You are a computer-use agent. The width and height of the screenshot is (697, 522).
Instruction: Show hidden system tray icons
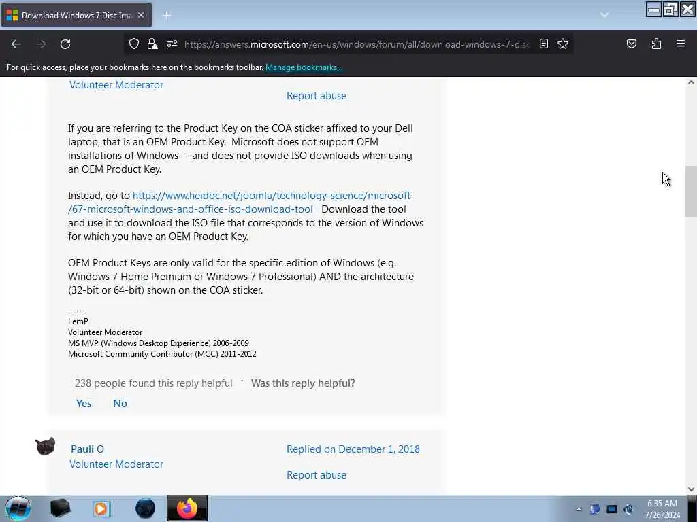coord(579,509)
